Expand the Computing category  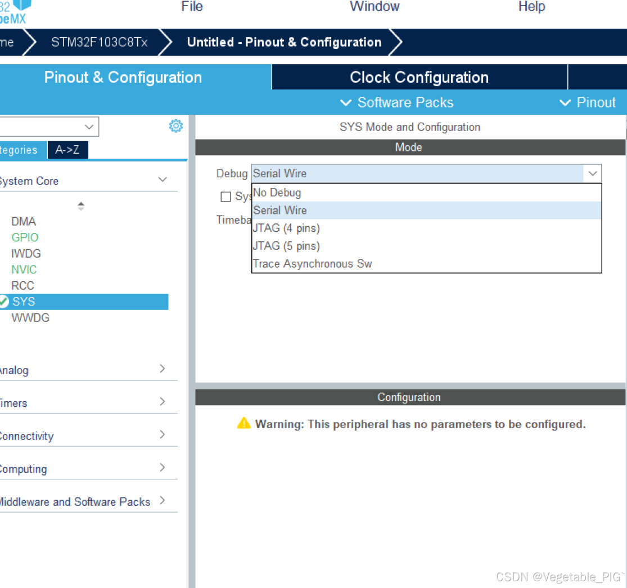163,467
